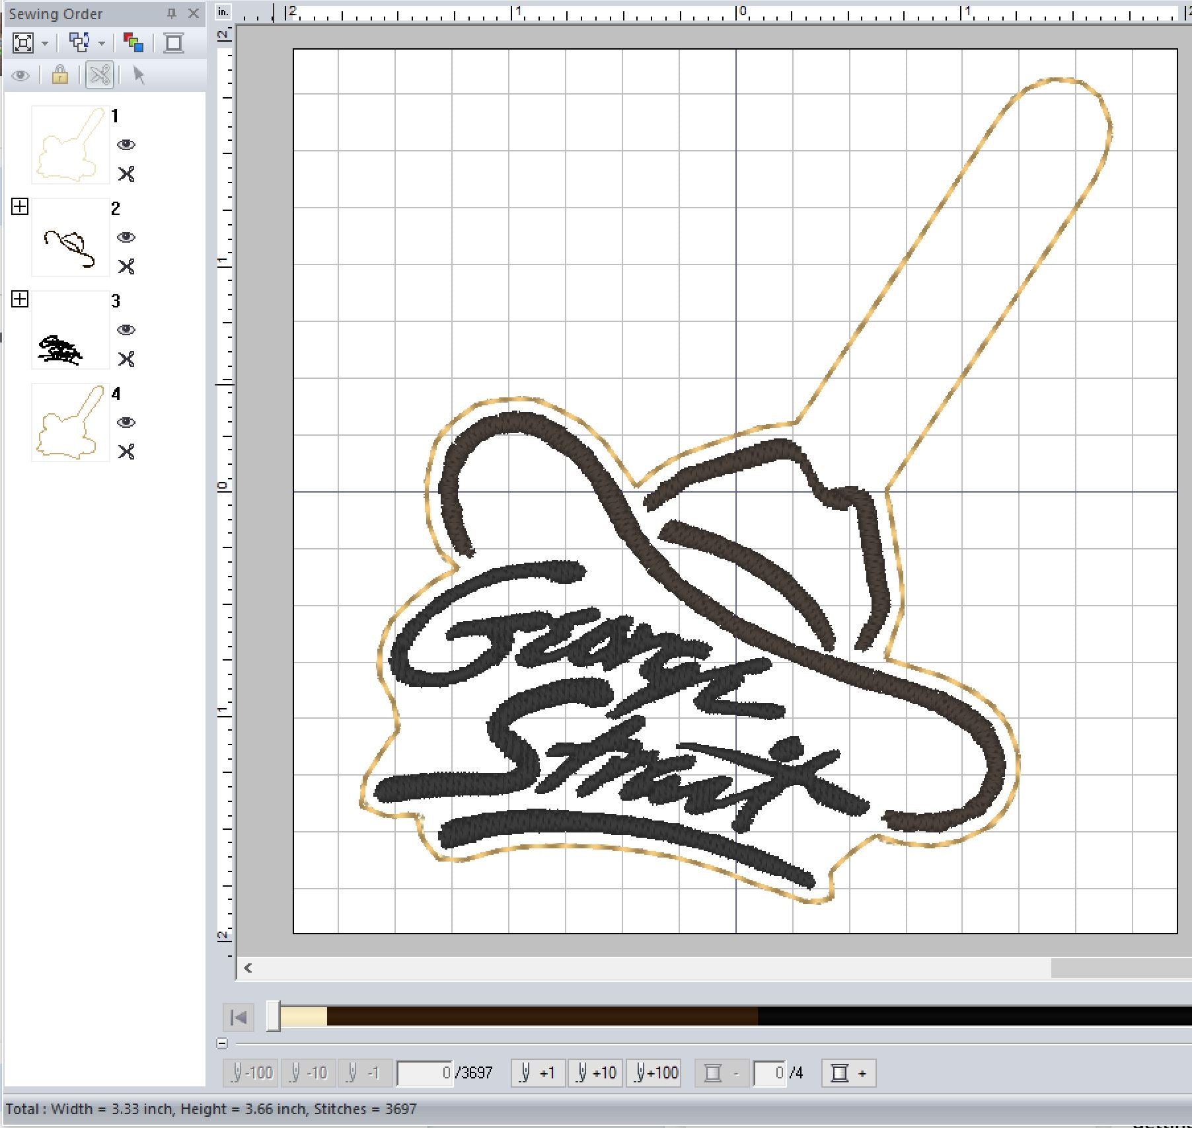Toggle visibility of sewing order item 2
Viewport: 1192px width, 1128px height.
point(126,237)
